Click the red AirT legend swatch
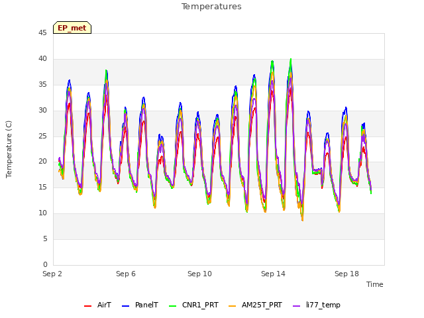This screenshot has width=424, height=318. [87, 306]
